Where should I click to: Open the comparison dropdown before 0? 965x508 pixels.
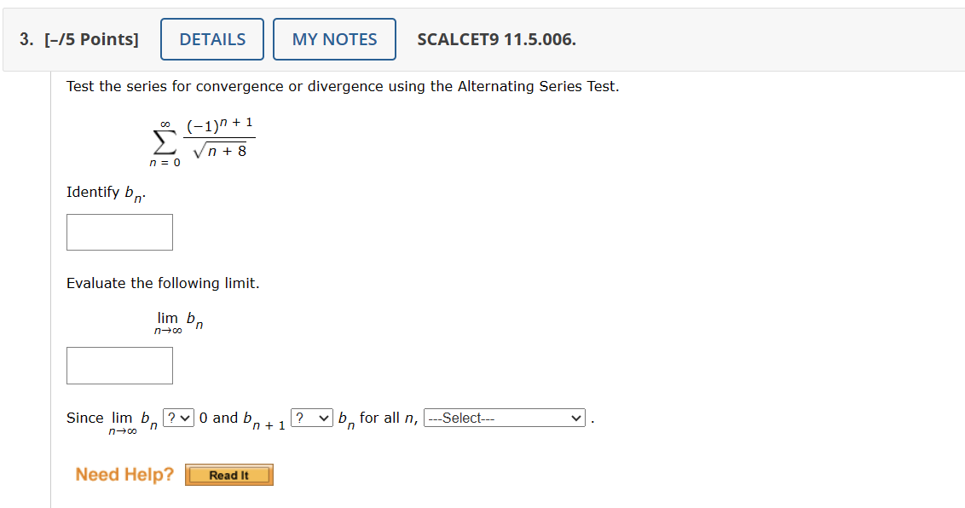(x=178, y=418)
